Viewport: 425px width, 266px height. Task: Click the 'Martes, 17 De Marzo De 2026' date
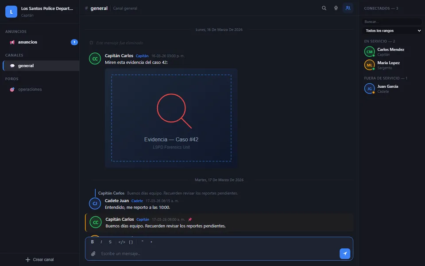tap(219, 180)
